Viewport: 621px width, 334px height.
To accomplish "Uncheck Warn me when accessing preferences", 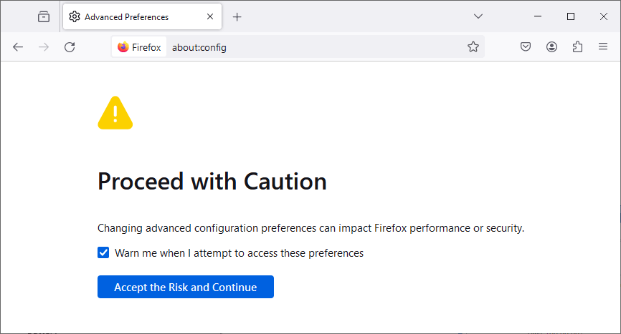I will click(x=103, y=252).
